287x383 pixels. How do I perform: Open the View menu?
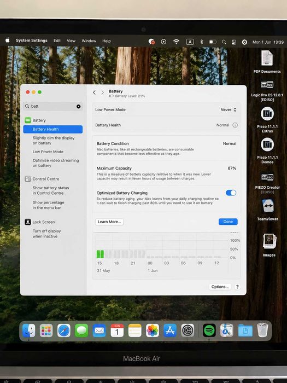tap(71, 41)
